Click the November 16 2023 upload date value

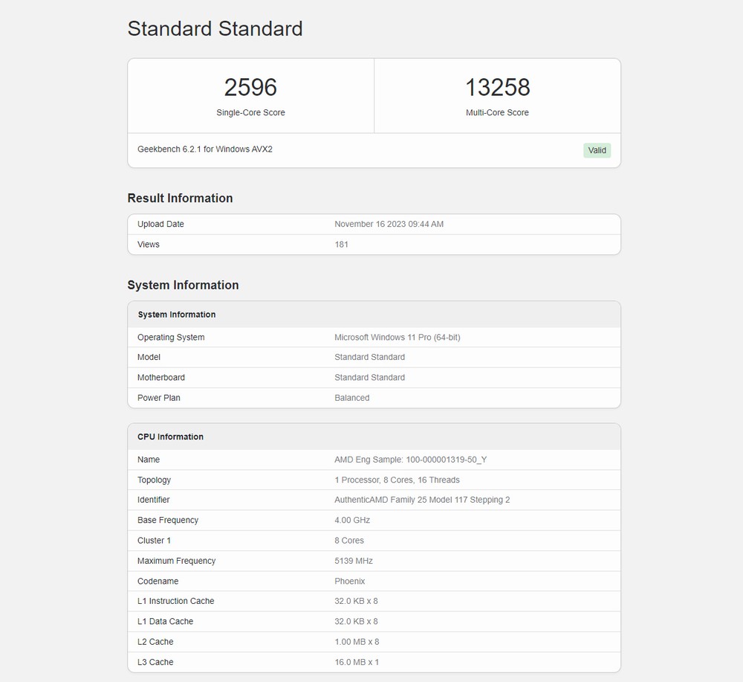pyautogui.click(x=389, y=224)
